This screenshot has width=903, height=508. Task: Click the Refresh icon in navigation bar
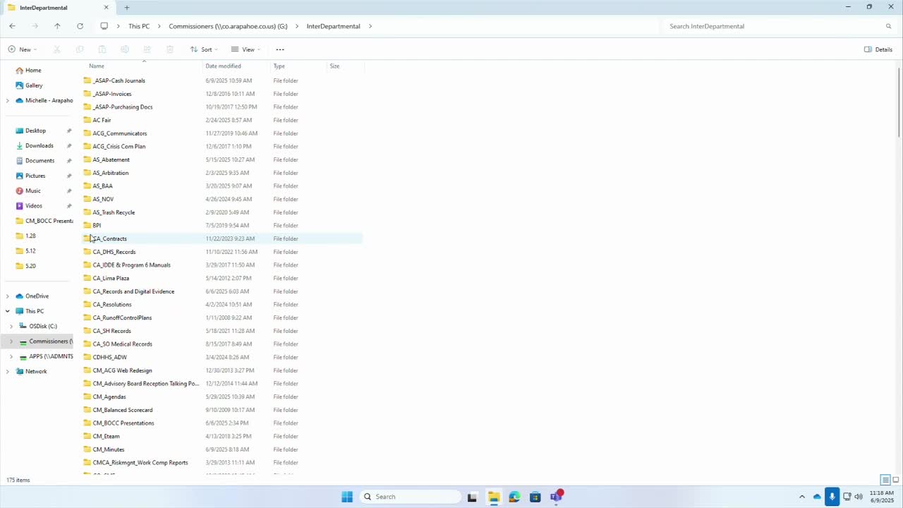(x=80, y=26)
